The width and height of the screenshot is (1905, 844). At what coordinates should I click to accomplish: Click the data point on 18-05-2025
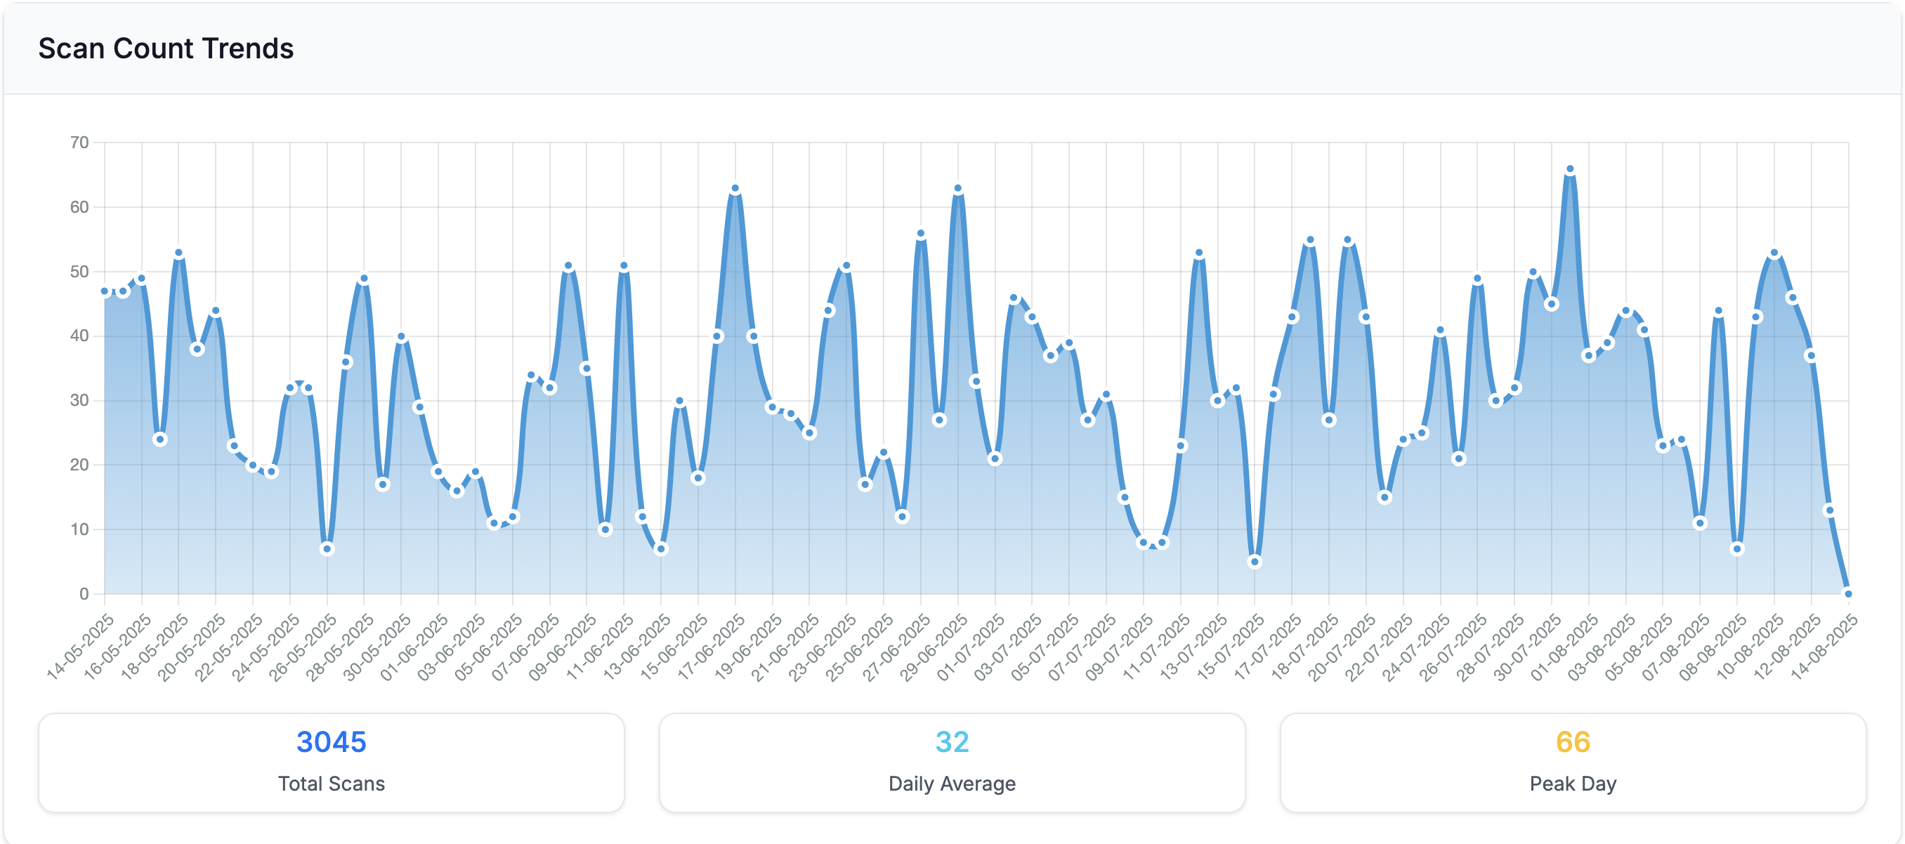(179, 253)
